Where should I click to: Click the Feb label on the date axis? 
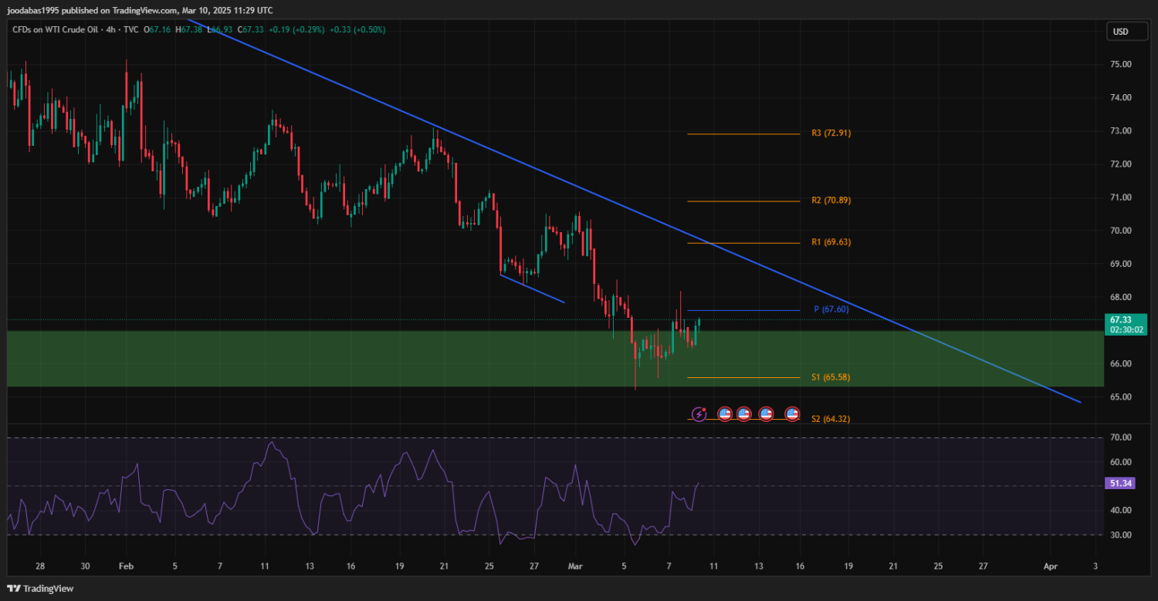pos(125,566)
